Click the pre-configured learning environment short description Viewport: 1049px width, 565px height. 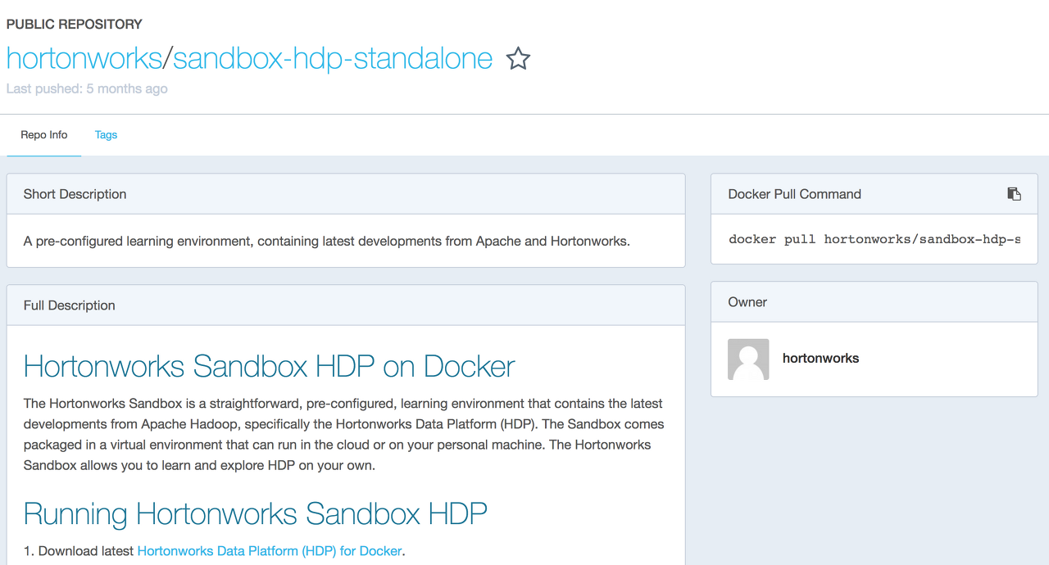pos(326,242)
